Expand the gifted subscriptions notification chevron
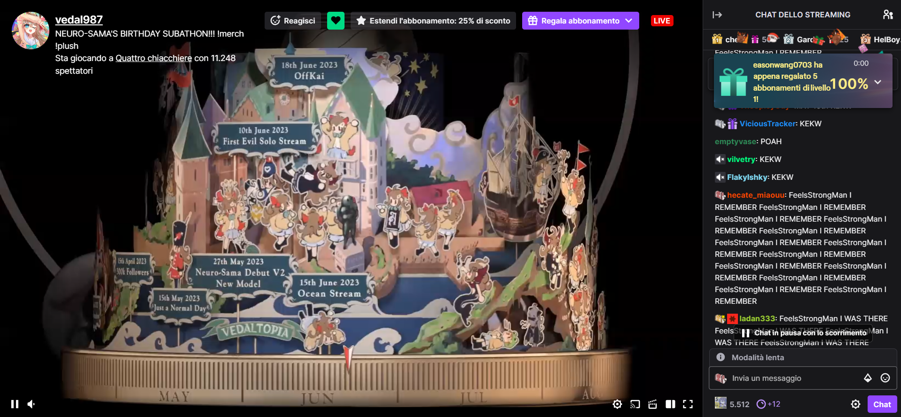The height and width of the screenshot is (417, 901). coord(877,82)
